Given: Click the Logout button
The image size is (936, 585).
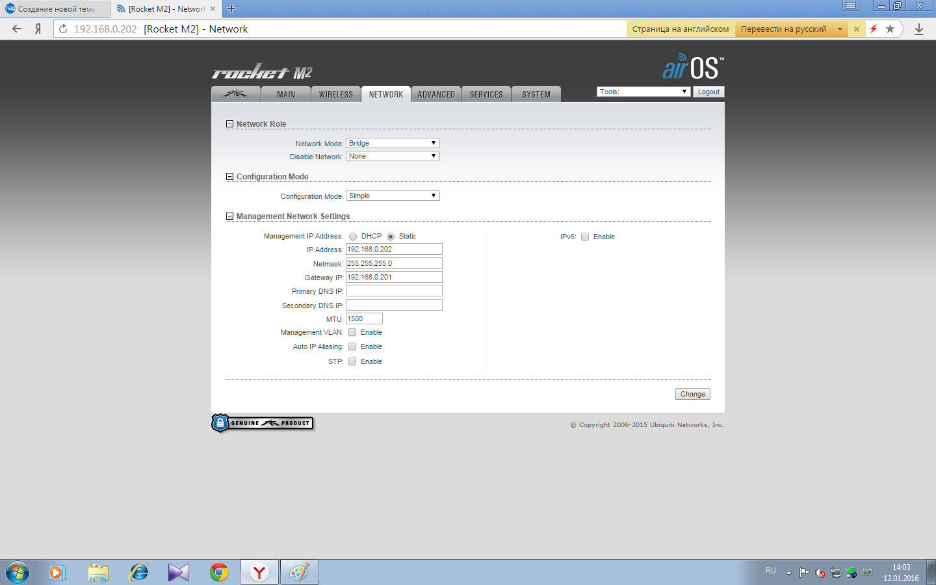Looking at the screenshot, I should (x=708, y=92).
